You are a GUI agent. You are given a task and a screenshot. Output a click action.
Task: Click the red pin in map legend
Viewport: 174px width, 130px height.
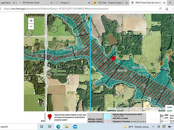click(x=50, y=117)
